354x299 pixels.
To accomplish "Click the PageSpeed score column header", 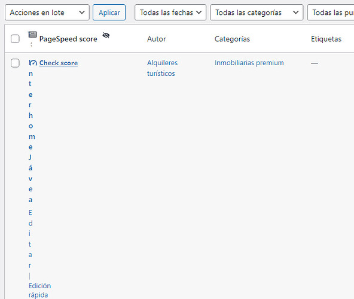I will click(68, 39).
